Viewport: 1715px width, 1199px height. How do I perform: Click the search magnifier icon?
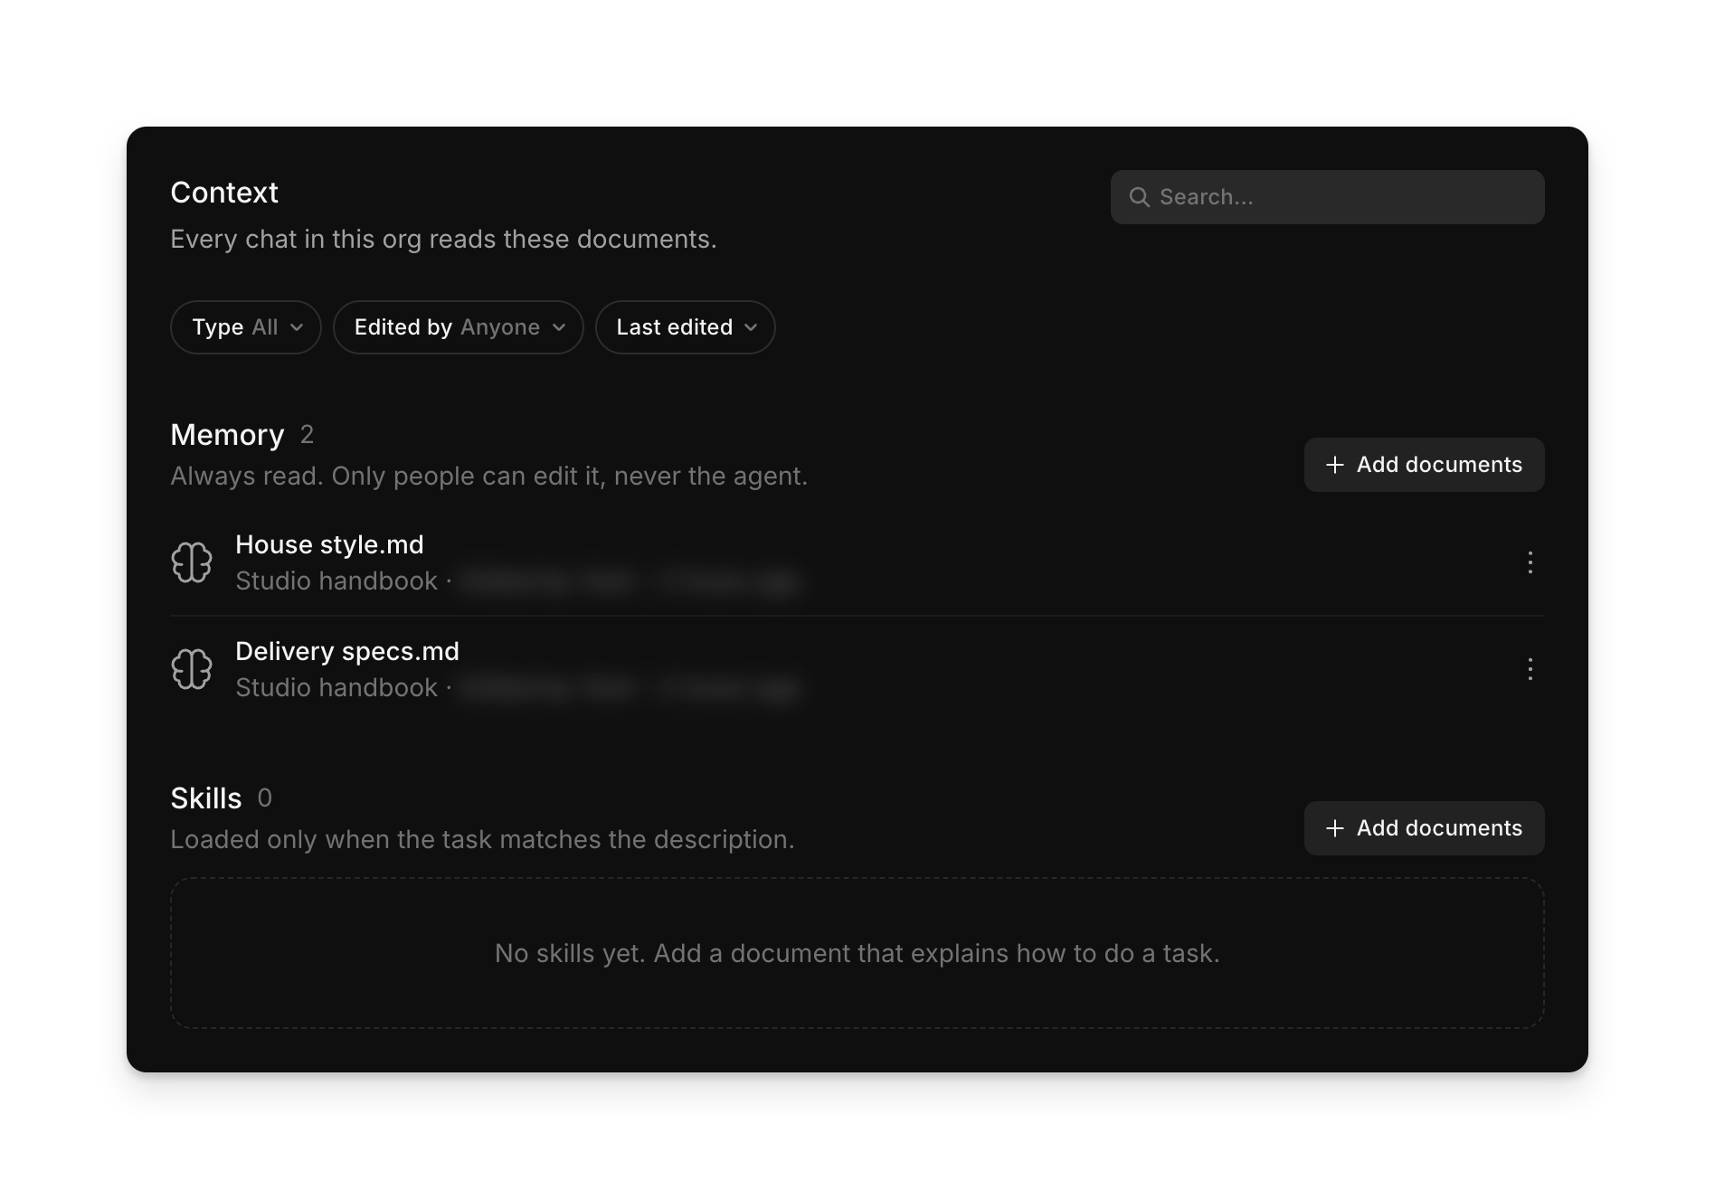(x=1139, y=197)
